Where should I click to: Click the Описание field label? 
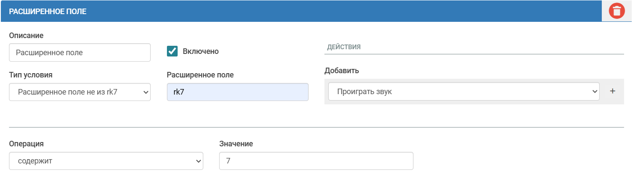tap(26, 35)
